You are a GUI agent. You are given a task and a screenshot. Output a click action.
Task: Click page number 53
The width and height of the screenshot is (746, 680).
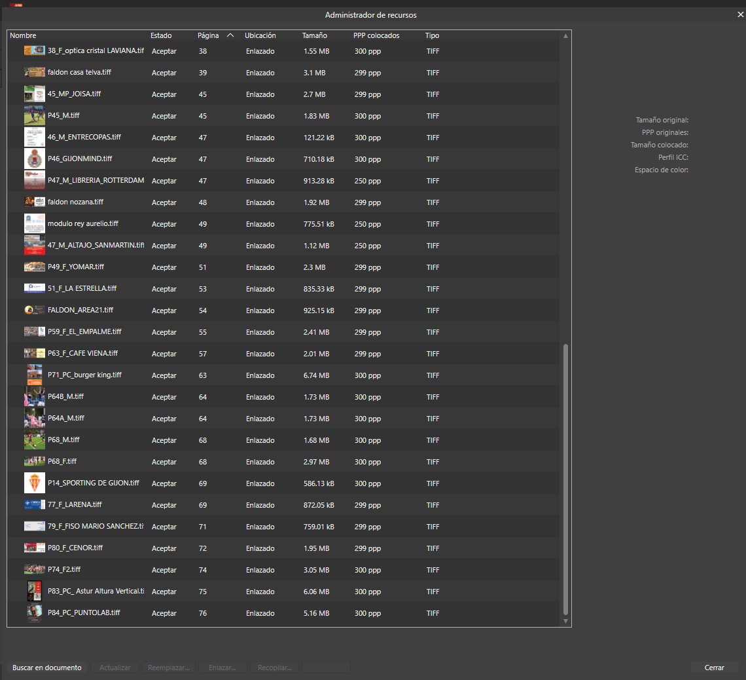point(203,289)
